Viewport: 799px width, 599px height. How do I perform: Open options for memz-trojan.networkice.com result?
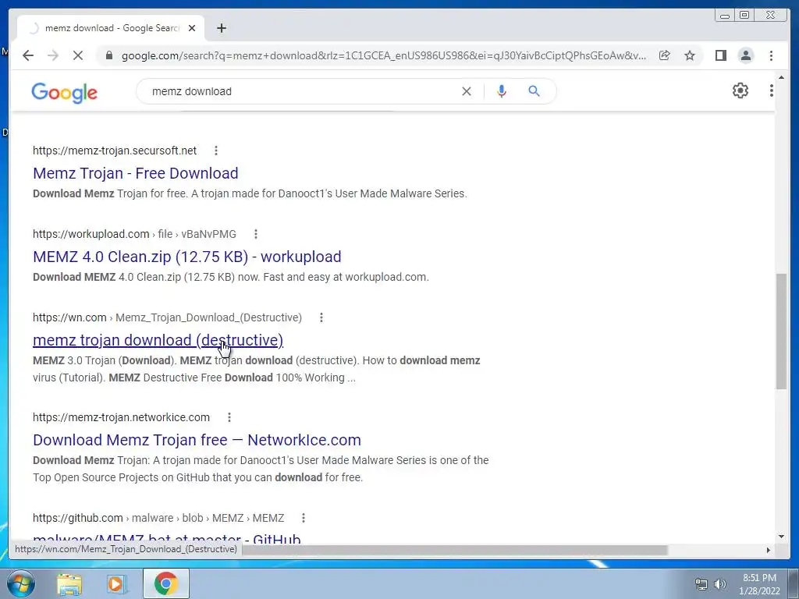click(229, 417)
